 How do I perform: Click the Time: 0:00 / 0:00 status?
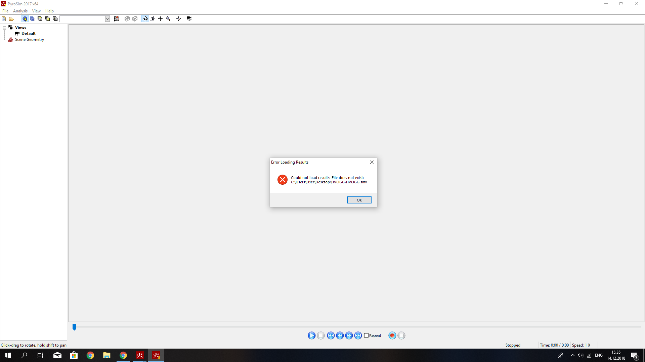click(x=554, y=345)
